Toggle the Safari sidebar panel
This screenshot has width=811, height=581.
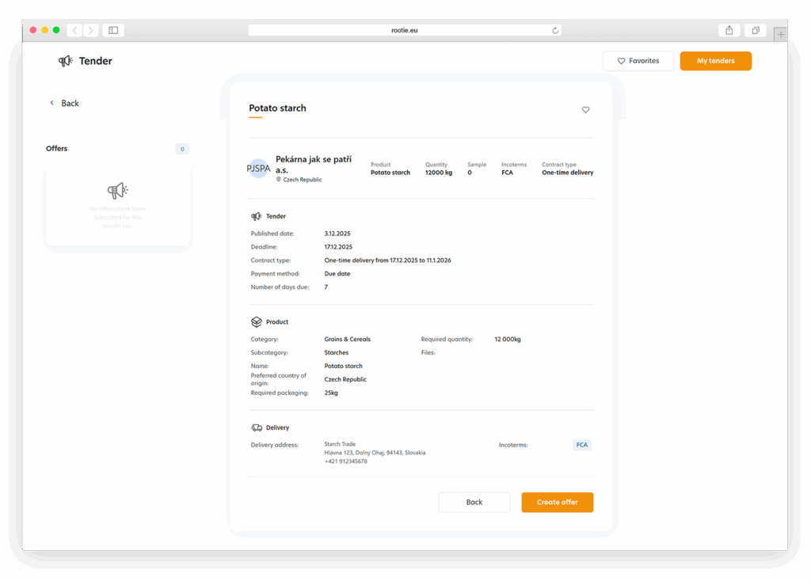pos(113,30)
